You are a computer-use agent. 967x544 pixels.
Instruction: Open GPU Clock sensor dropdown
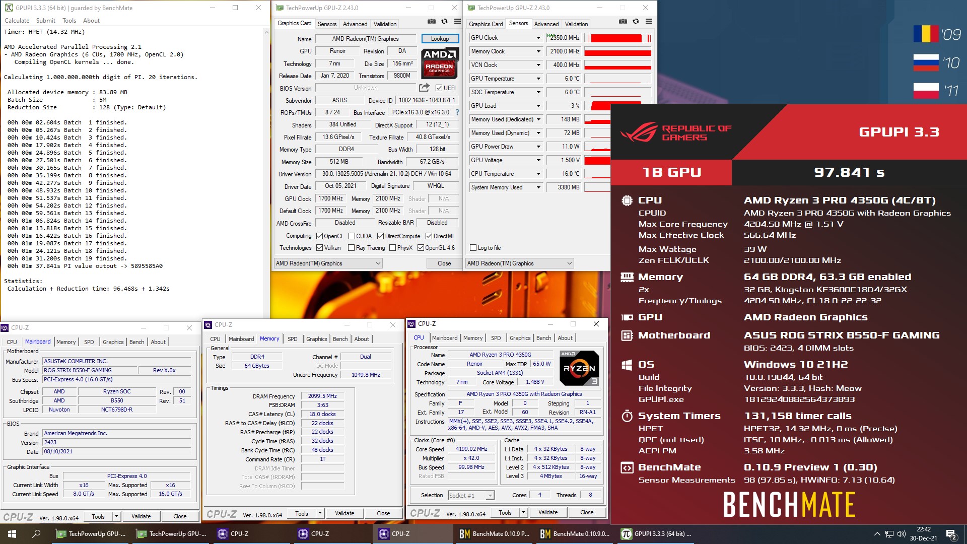point(538,38)
